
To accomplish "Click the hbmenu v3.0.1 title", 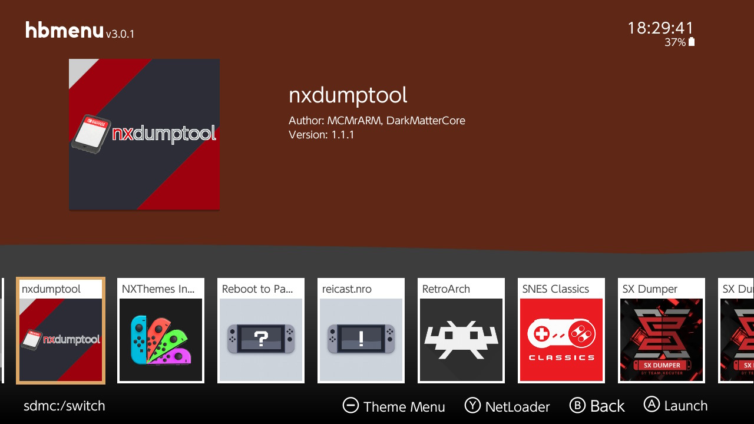I will click(x=79, y=30).
